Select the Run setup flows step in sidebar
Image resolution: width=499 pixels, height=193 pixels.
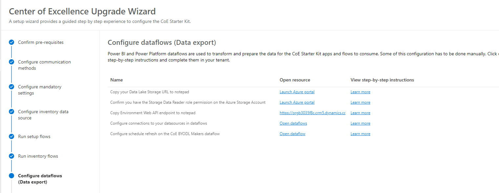point(34,136)
